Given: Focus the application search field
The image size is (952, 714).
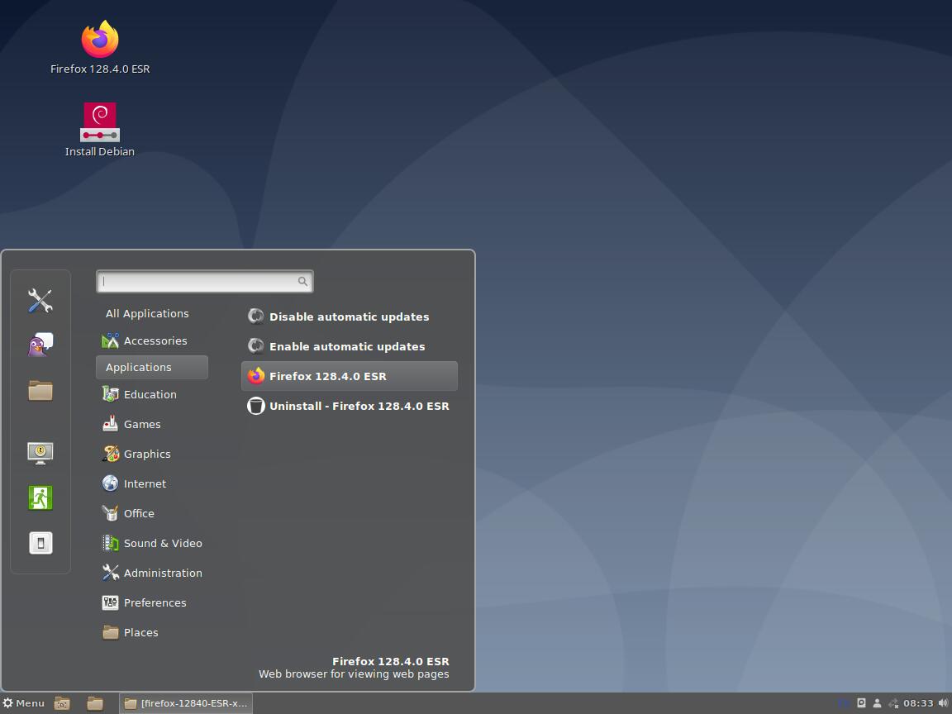Looking at the screenshot, I should pos(205,281).
